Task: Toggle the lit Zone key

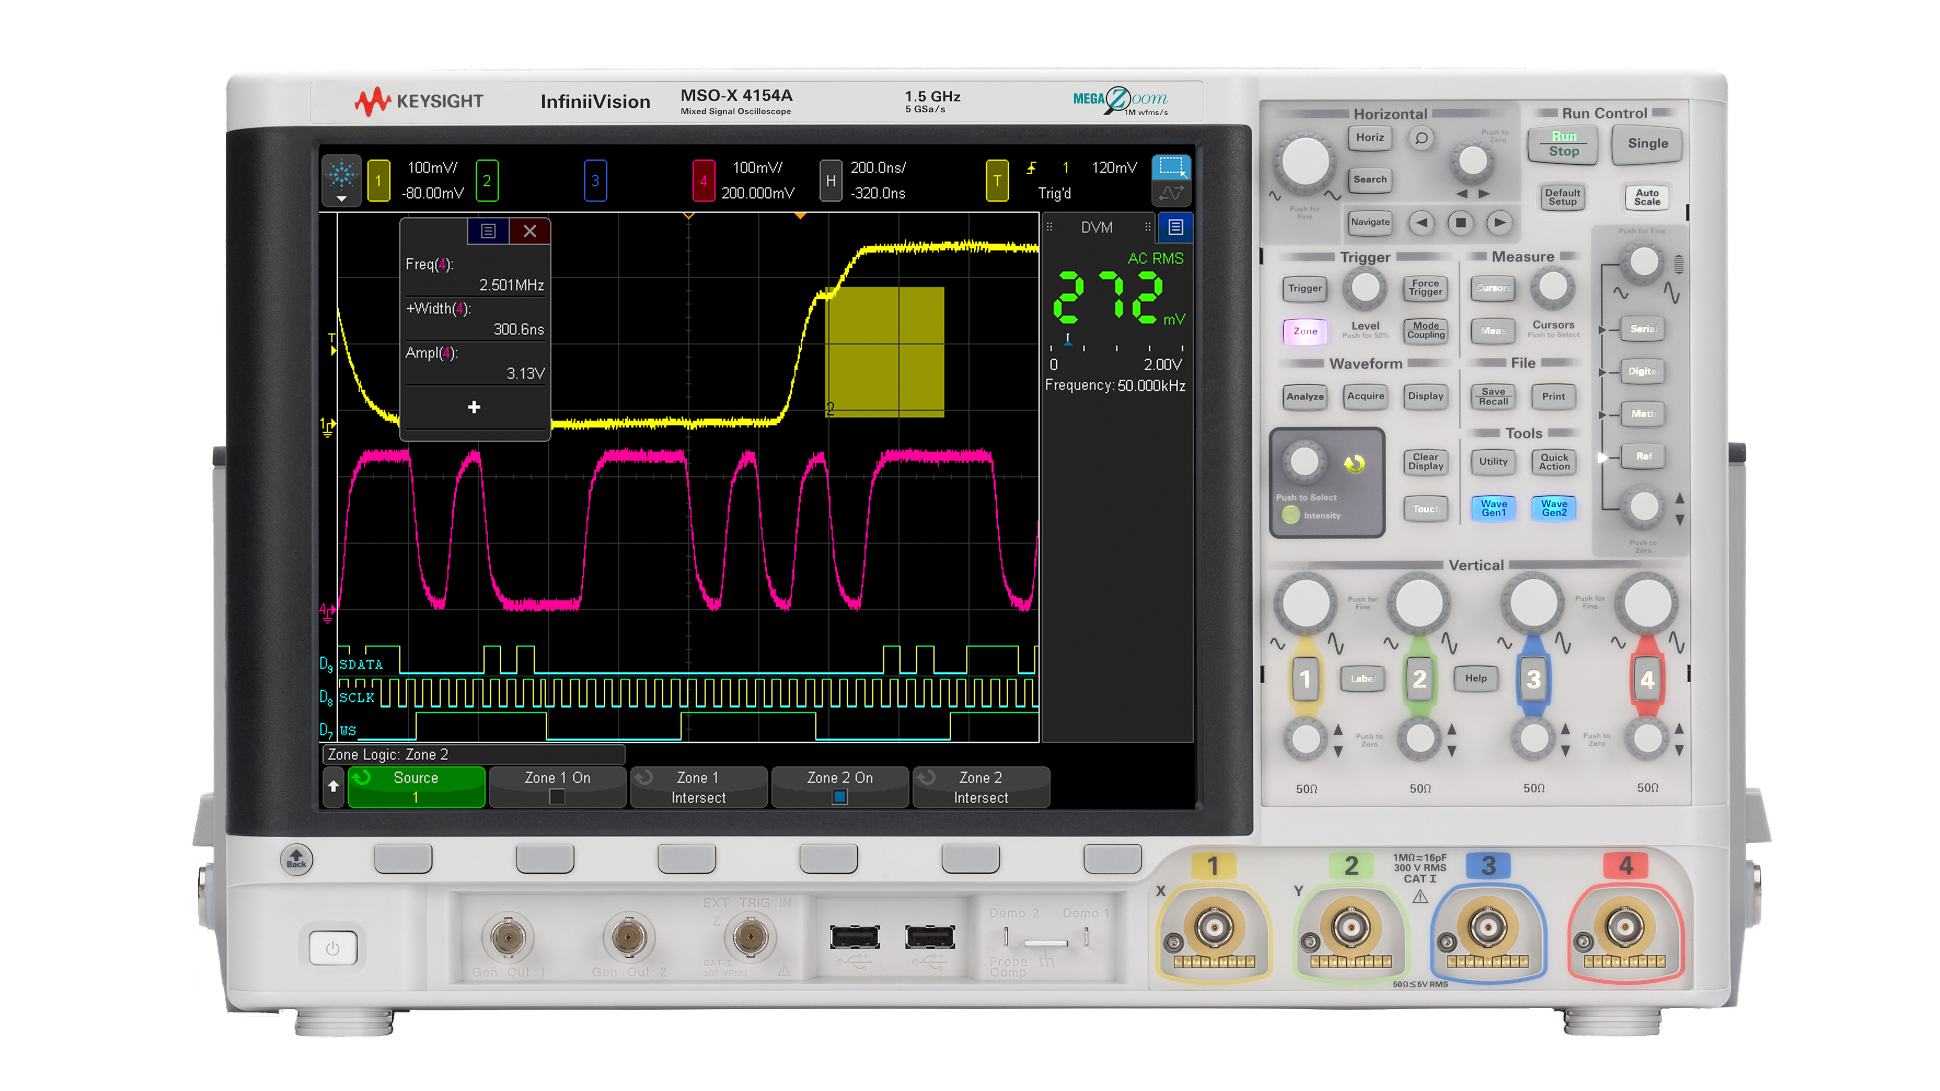Action: pyautogui.click(x=1304, y=331)
